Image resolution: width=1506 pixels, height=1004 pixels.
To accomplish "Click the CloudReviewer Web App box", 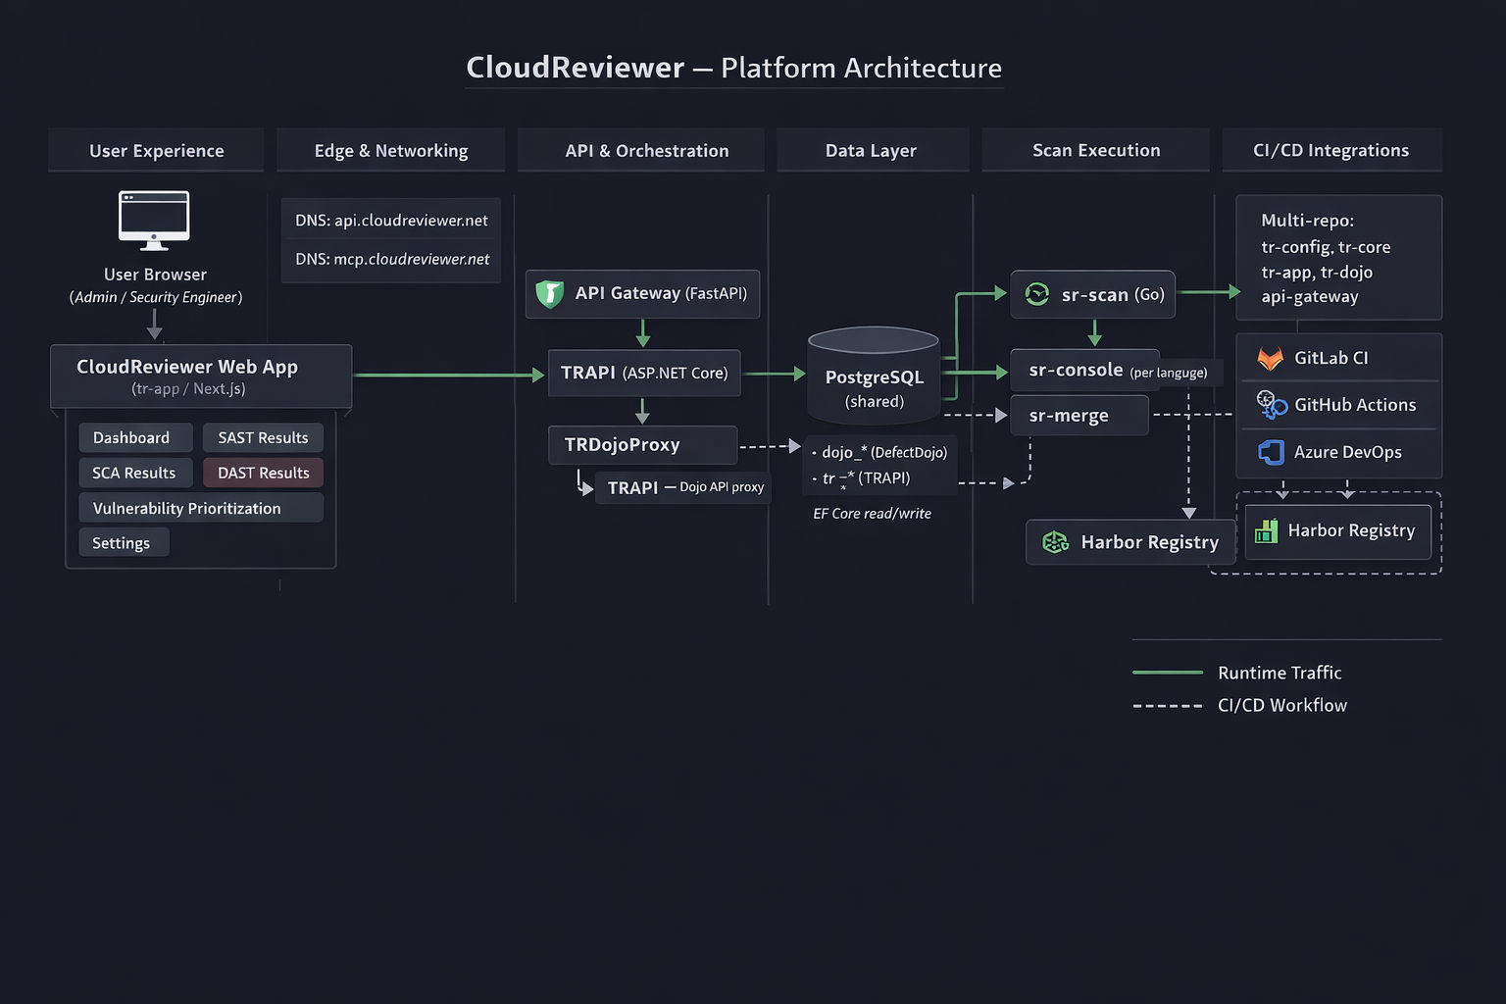I will click(x=201, y=376).
